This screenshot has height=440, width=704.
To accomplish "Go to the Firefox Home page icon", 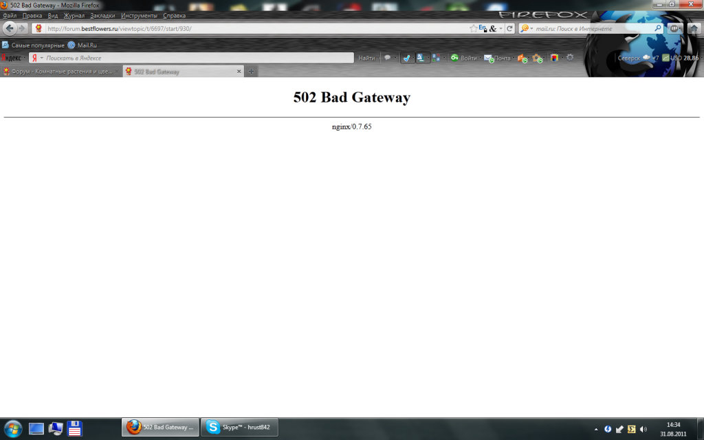I will tap(694, 28).
